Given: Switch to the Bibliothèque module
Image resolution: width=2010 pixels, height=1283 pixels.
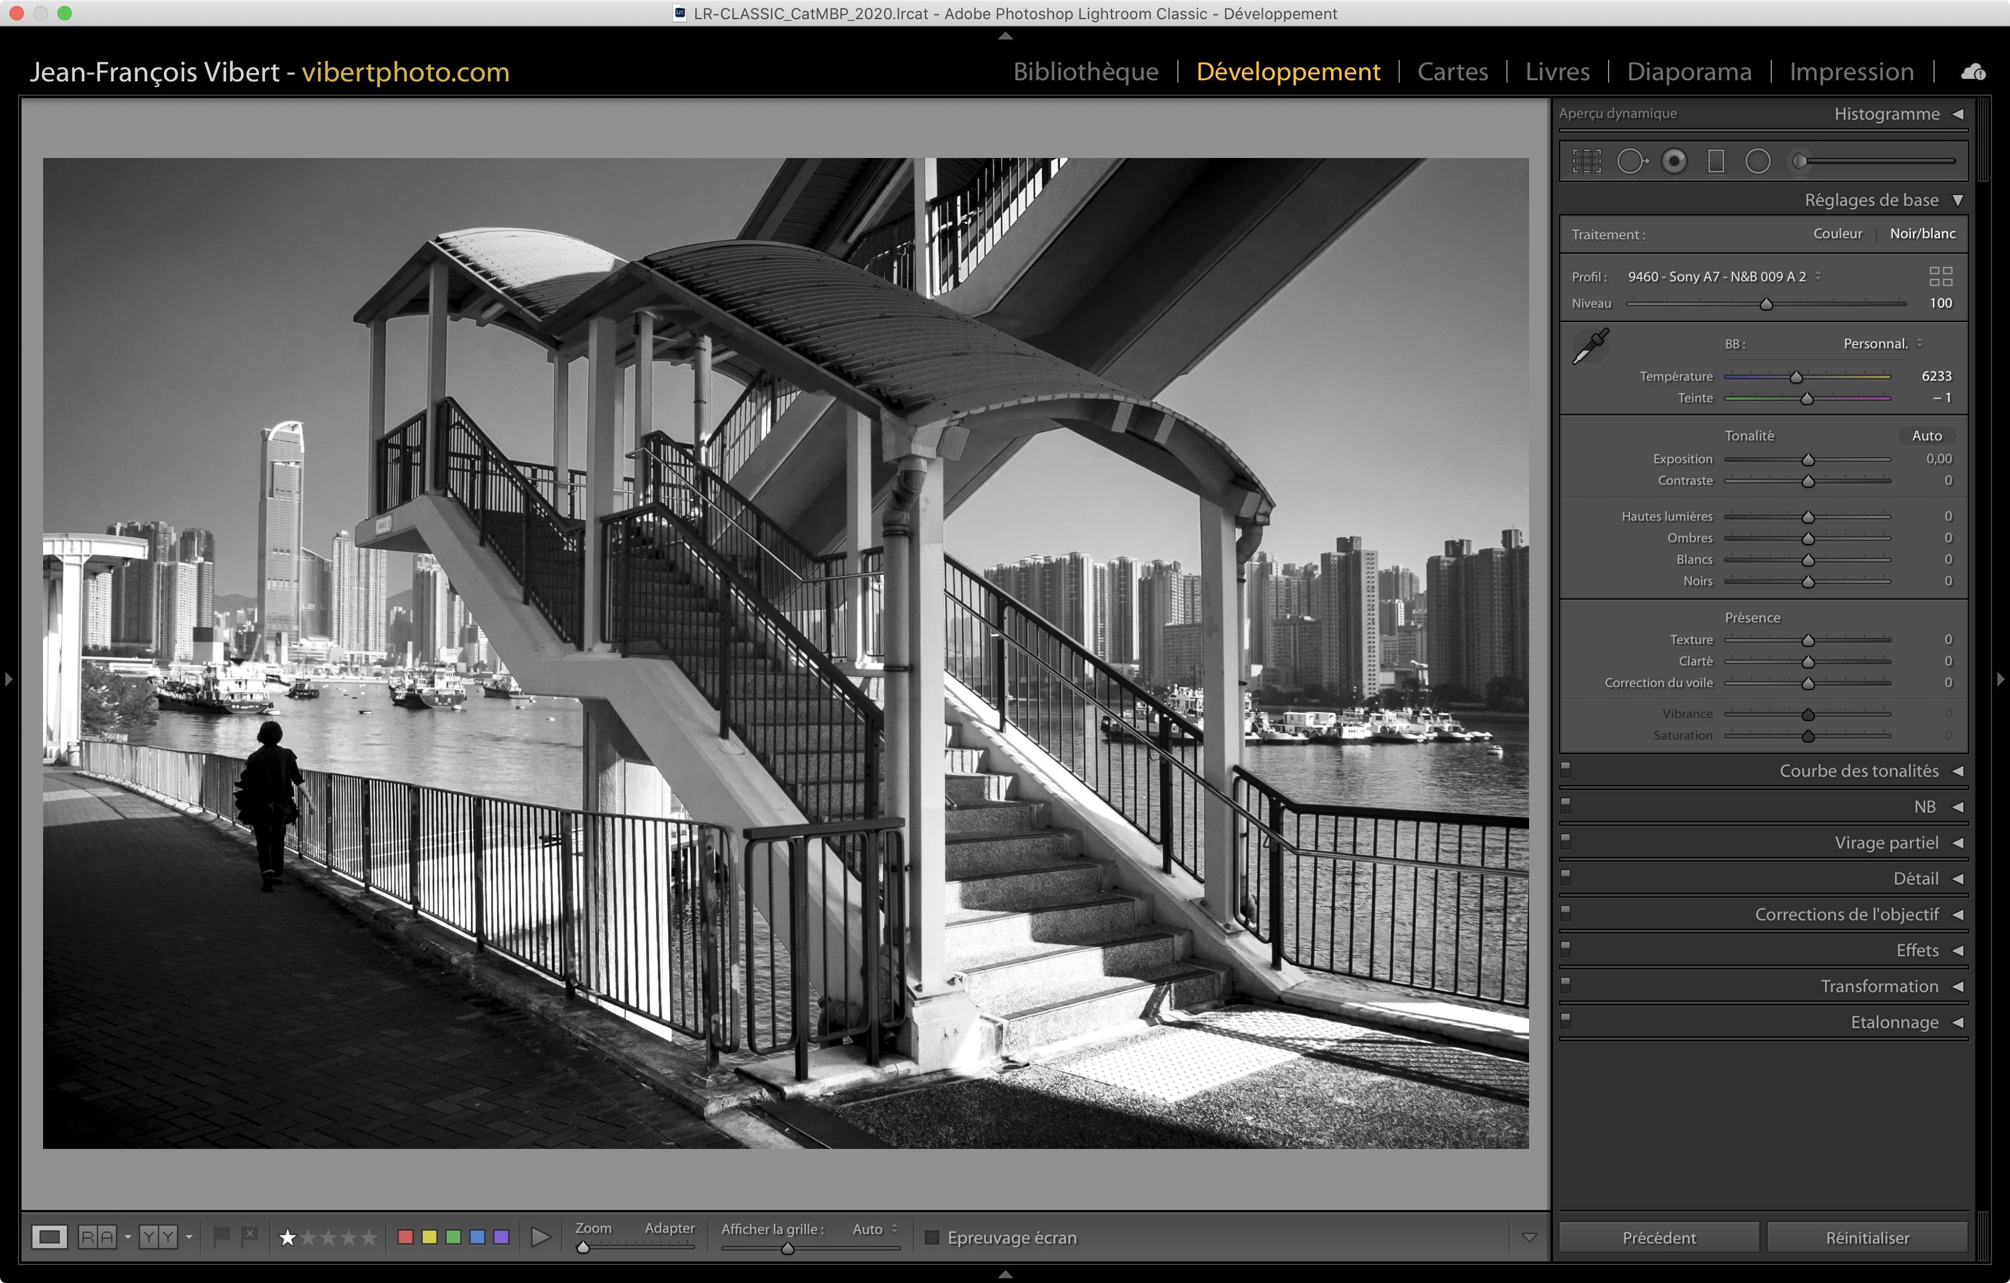Looking at the screenshot, I should pyautogui.click(x=1085, y=72).
